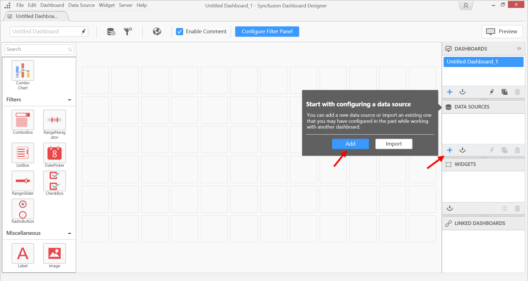The width and height of the screenshot is (528, 281).
Task: Click the DASHBOARDS panel header
Action: (483, 49)
